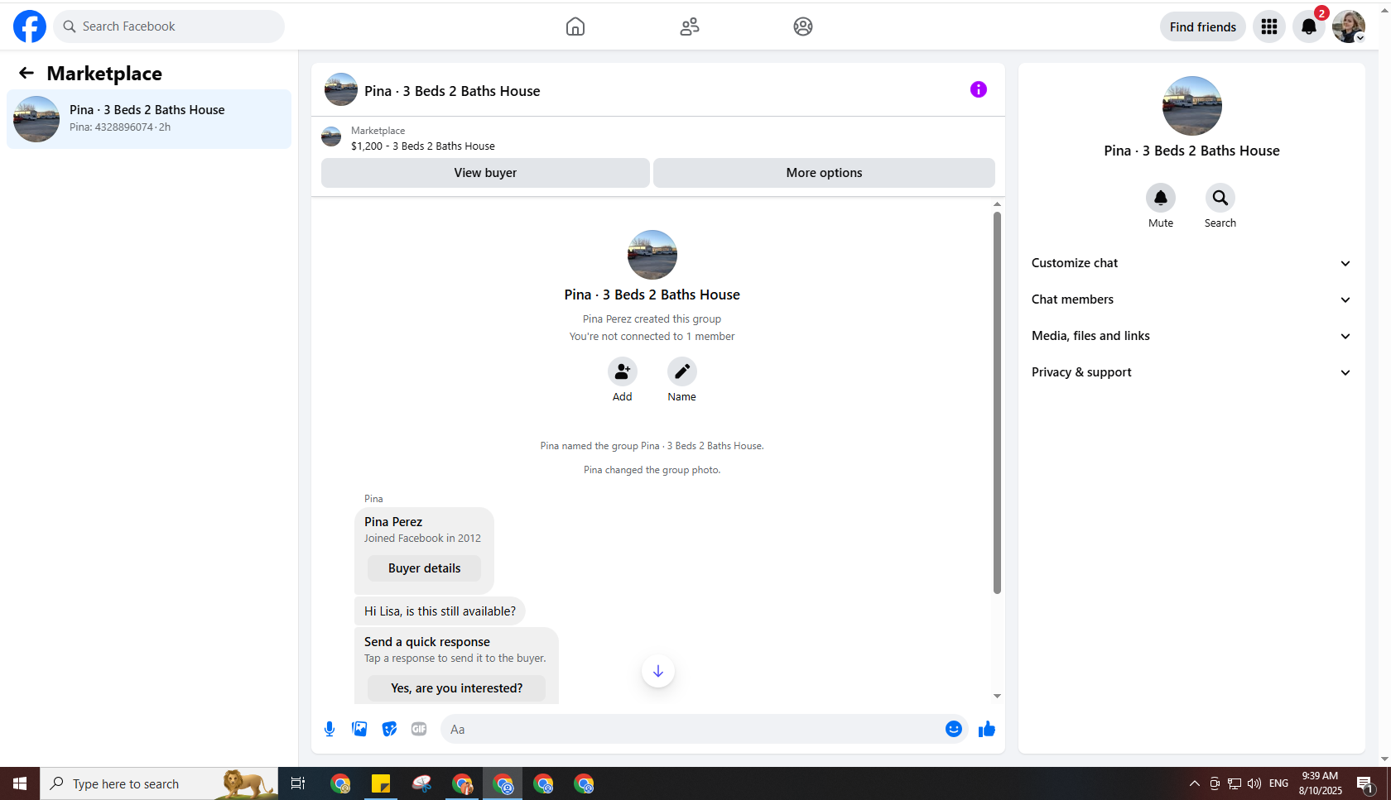Image resolution: width=1391 pixels, height=800 pixels.
Task: Click the Find friends button
Action: pyautogui.click(x=1203, y=26)
